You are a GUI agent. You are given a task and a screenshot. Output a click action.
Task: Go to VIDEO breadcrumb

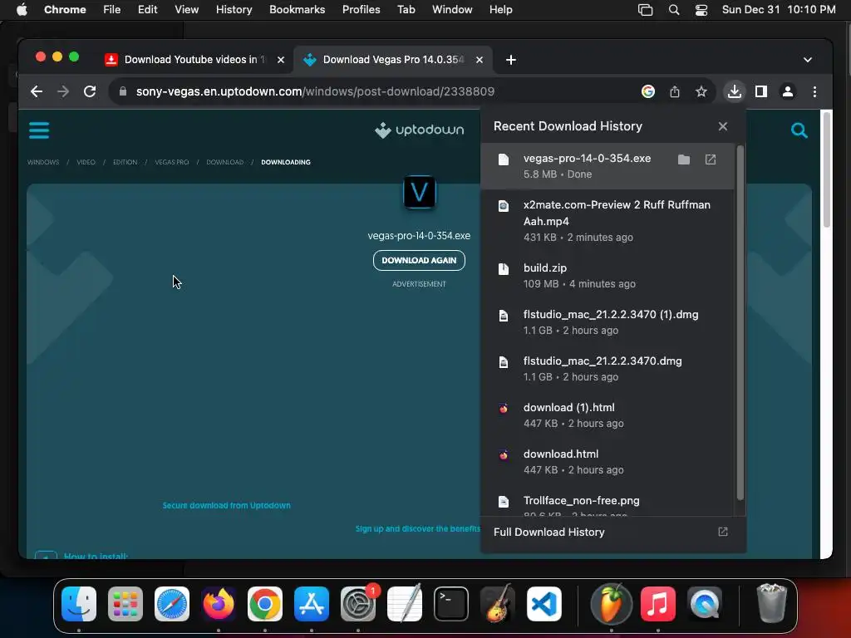(86, 162)
